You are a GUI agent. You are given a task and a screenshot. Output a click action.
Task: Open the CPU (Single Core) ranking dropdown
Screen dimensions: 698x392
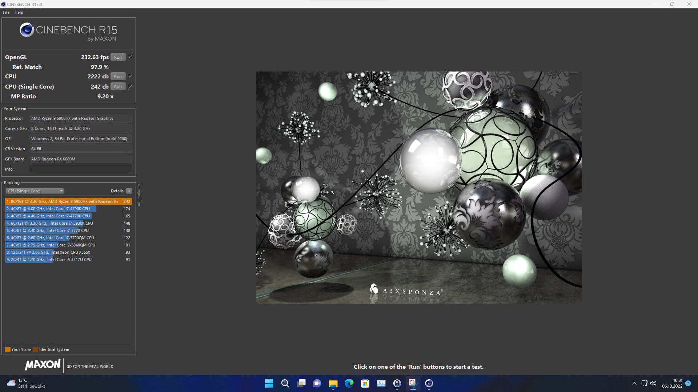pos(35,191)
